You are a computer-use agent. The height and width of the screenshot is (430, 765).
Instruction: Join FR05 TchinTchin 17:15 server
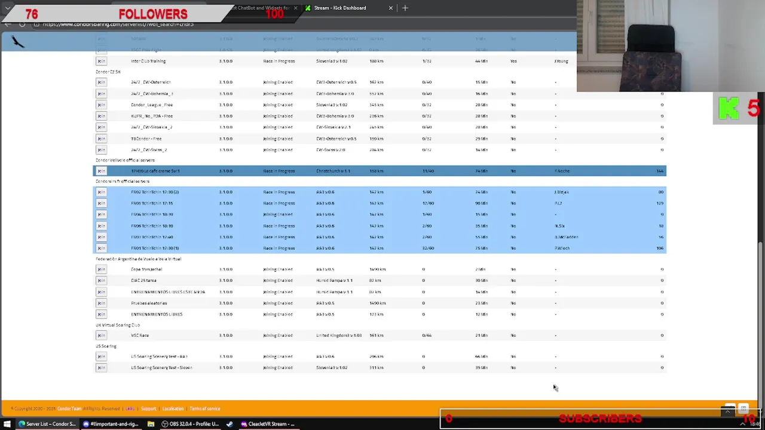[x=101, y=203]
